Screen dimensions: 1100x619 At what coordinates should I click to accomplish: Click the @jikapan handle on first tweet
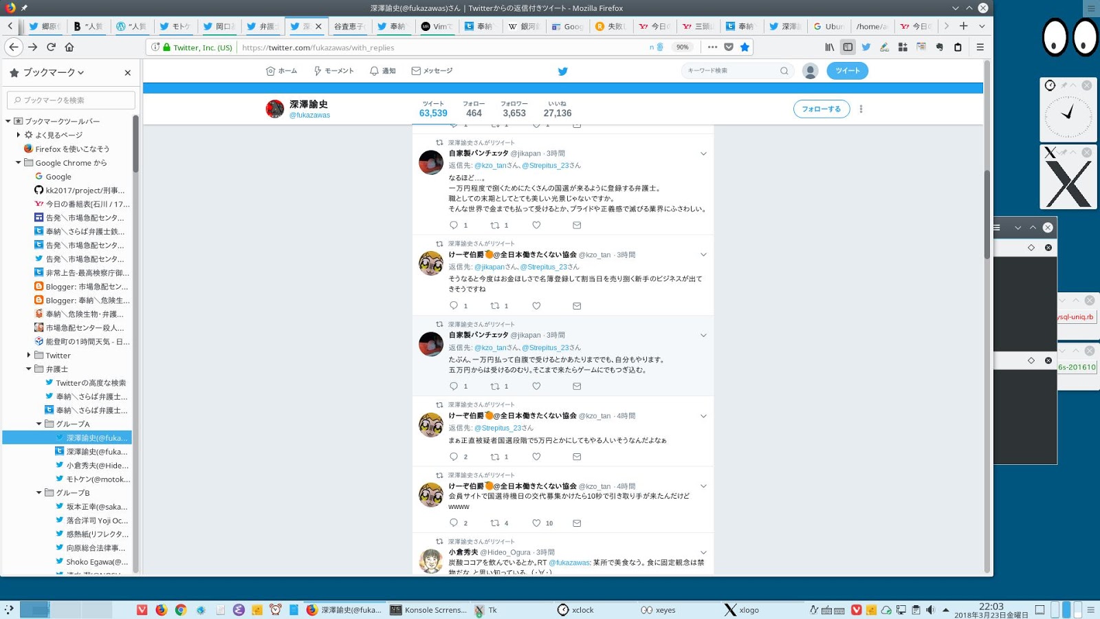[526, 154]
